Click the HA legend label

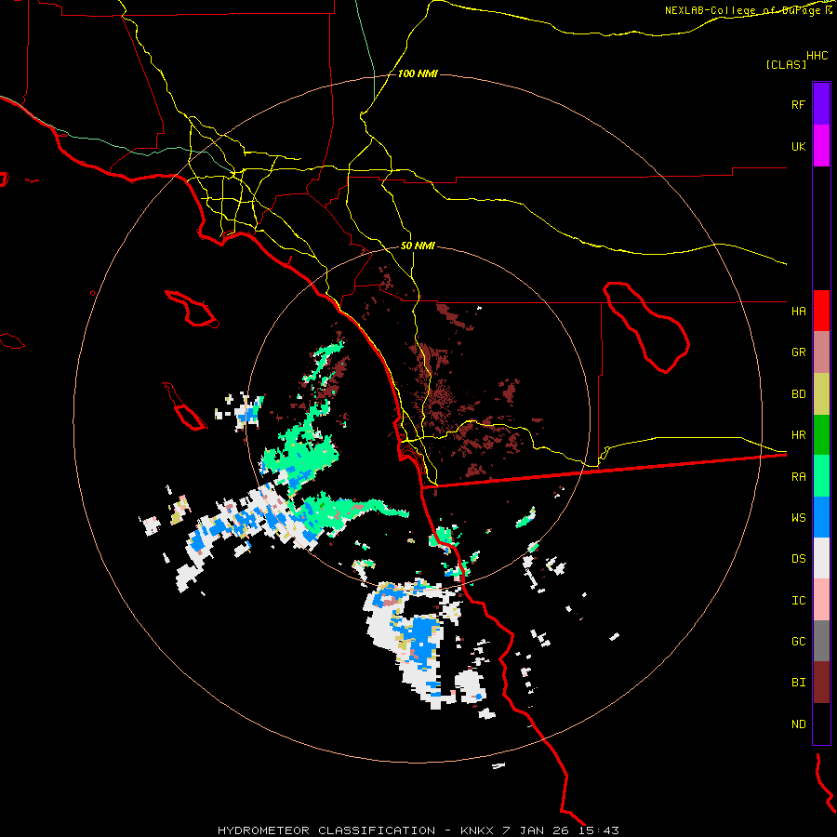coord(798,312)
